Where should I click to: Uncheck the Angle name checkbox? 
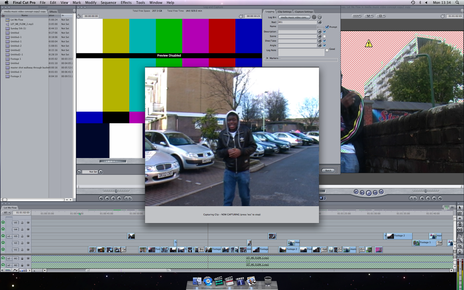point(325,46)
